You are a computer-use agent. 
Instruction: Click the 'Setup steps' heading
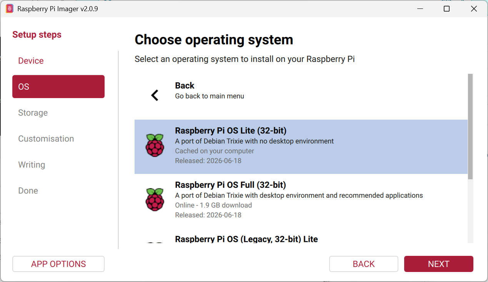[37, 35]
